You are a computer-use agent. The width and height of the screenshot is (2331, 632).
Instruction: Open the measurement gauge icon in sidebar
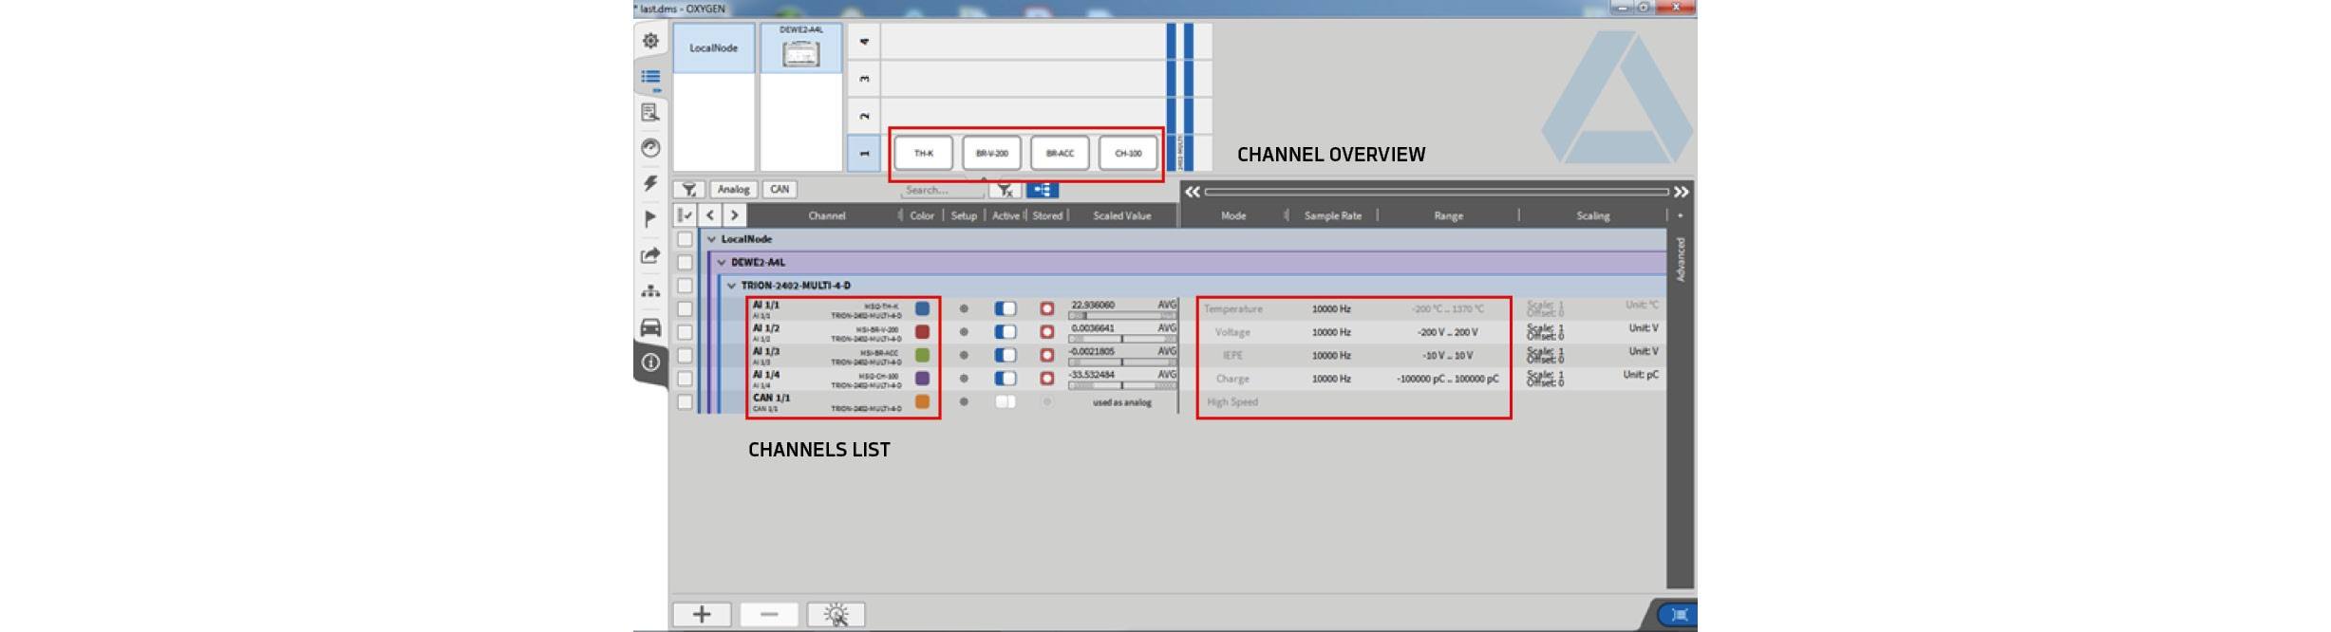pyautogui.click(x=650, y=148)
